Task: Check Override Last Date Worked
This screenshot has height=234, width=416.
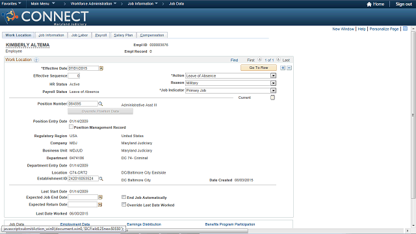Action: tap(123, 205)
